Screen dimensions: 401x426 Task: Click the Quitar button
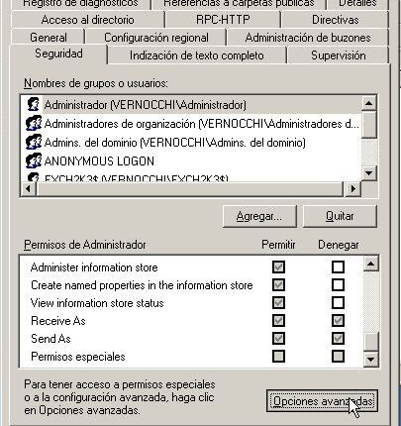(x=340, y=216)
